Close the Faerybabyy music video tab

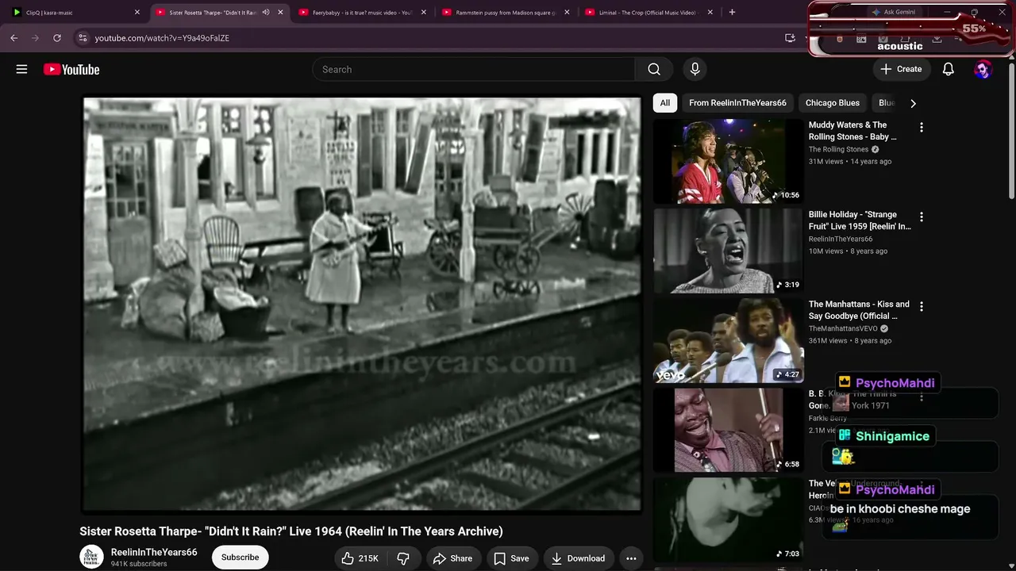[424, 13]
